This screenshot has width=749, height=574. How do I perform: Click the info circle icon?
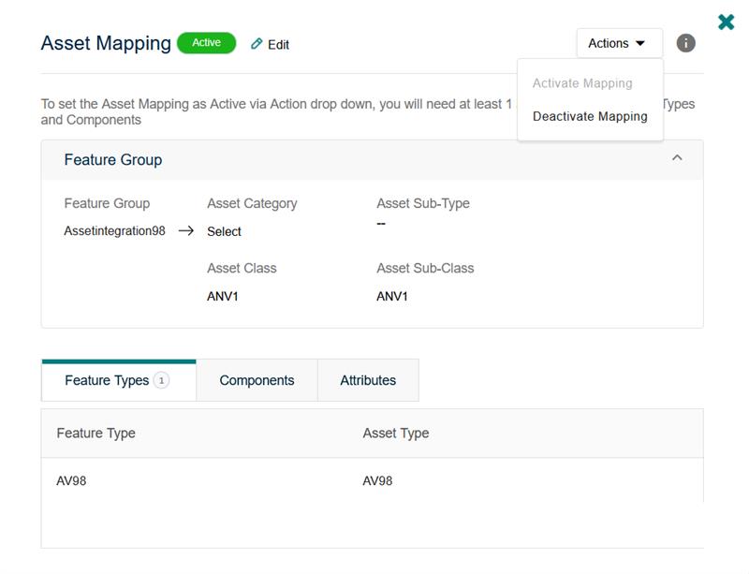point(686,43)
